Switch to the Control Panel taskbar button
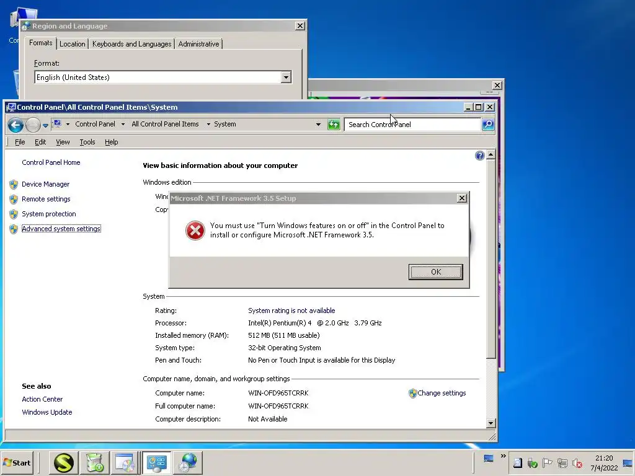Image resolution: width=635 pixels, height=476 pixels. pos(157,462)
